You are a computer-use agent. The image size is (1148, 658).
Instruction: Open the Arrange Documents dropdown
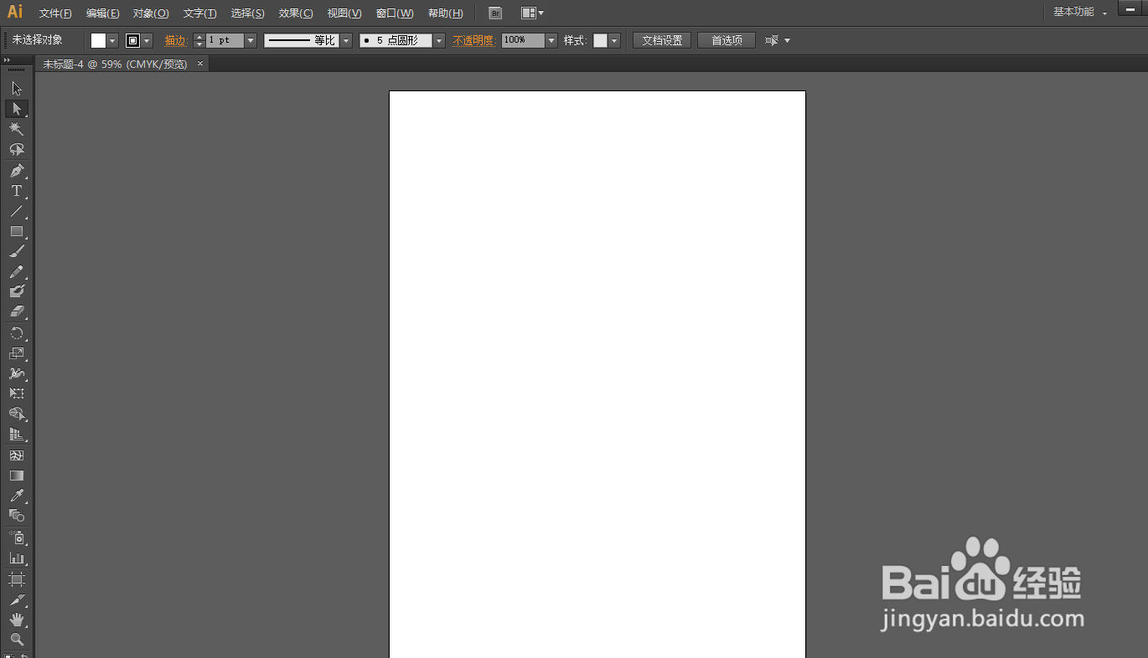coord(532,13)
